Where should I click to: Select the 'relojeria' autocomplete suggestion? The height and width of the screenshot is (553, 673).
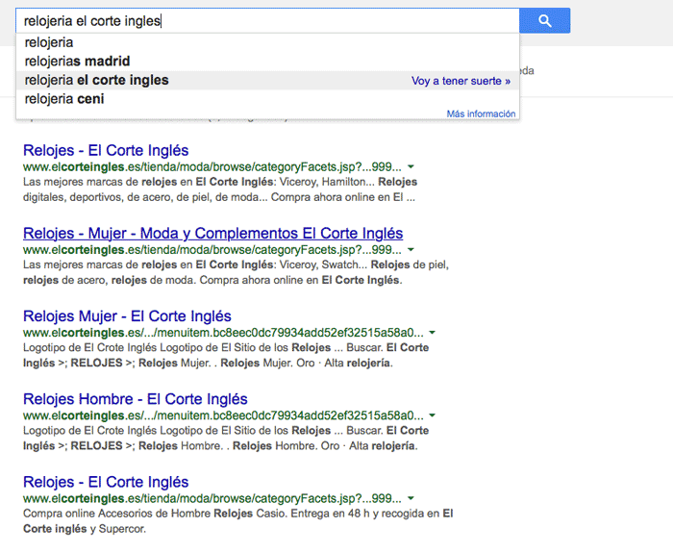pos(267,42)
